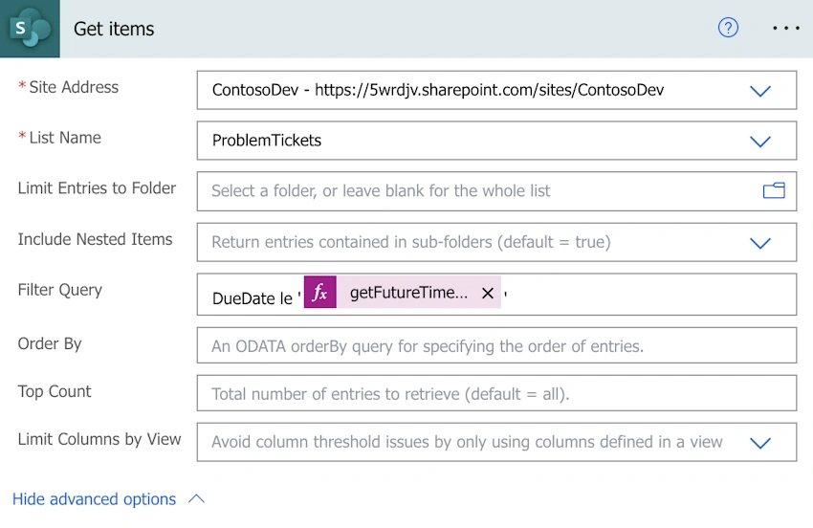Expand the Site Address dropdown arrow
Screen dimensions: 813x528
760,91
